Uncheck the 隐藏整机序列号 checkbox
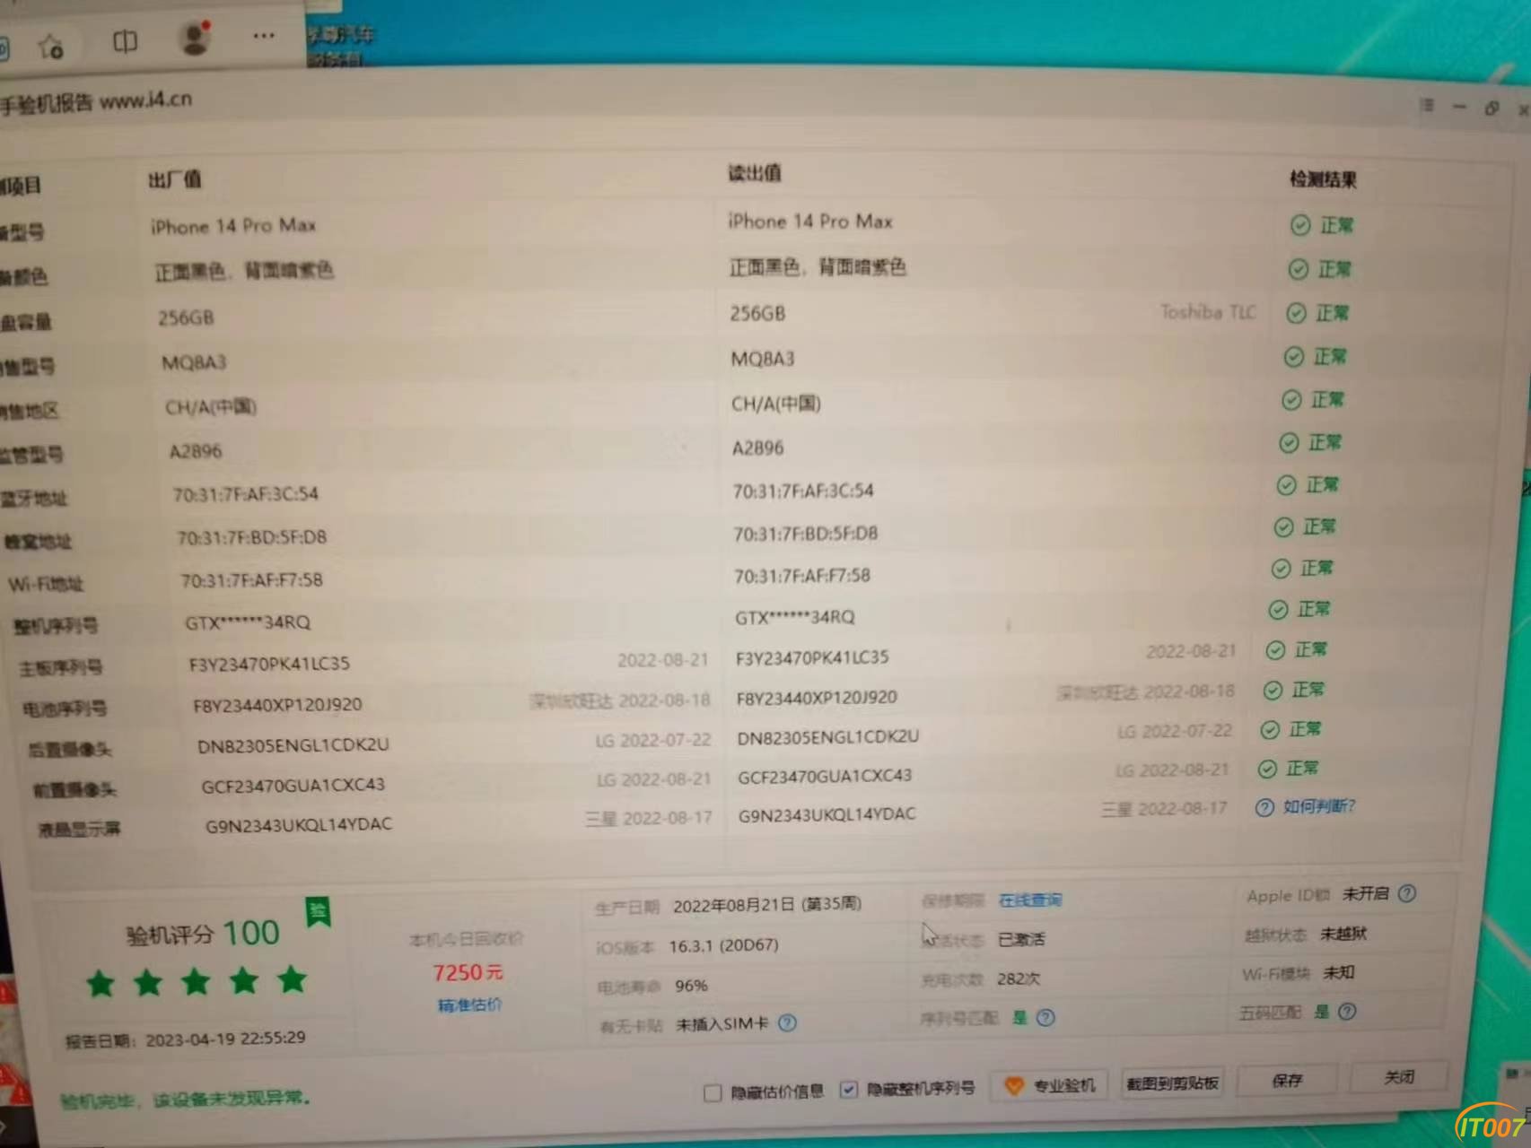The width and height of the screenshot is (1531, 1148). click(848, 1090)
